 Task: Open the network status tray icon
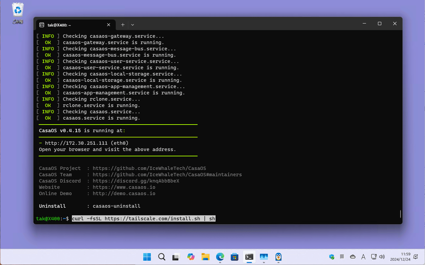coord(374,257)
